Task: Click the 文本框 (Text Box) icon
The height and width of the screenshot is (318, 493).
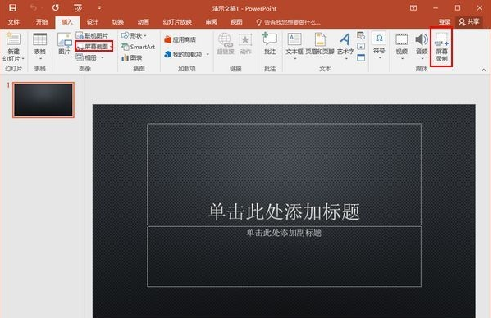Action: (294, 39)
